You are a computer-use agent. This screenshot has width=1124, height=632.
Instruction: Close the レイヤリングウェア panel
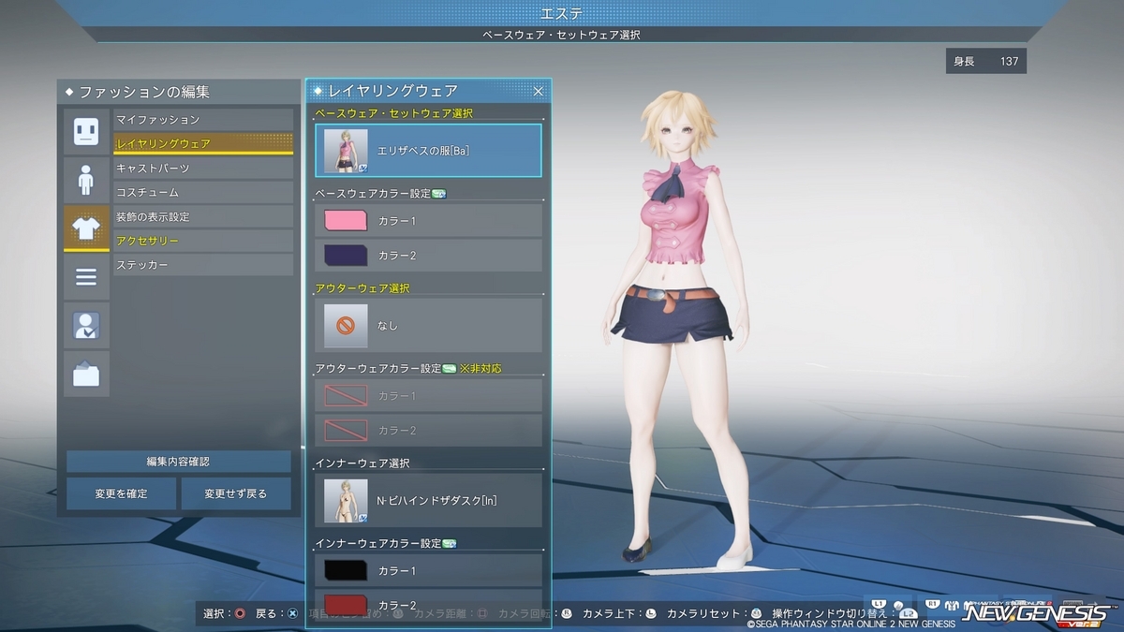[x=539, y=91]
